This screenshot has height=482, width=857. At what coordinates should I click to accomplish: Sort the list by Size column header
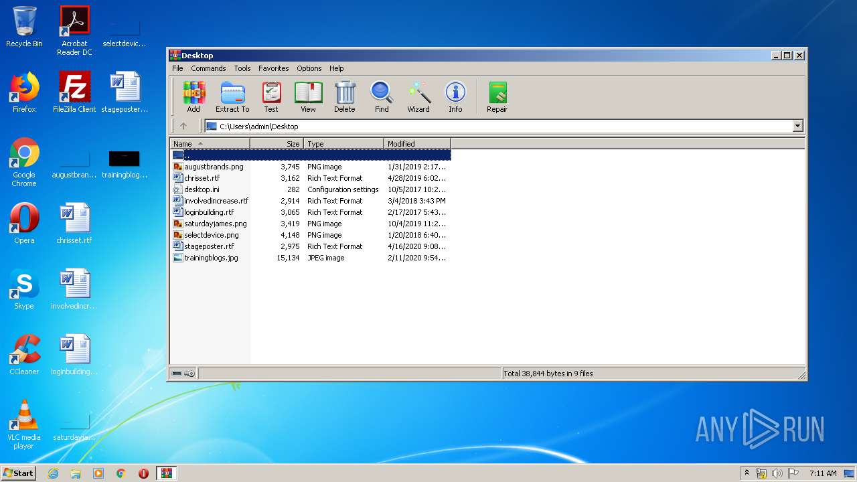(277, 143)
